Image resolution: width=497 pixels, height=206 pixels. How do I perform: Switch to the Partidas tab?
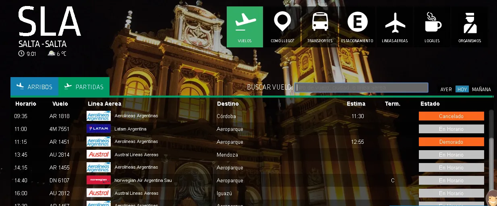(84, 87)
